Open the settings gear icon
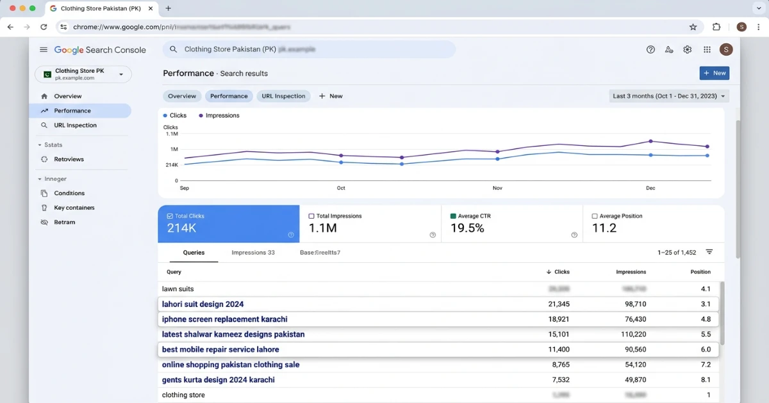Image resolution: width=769 pixels, height=403 pixels. click(688, 49)
